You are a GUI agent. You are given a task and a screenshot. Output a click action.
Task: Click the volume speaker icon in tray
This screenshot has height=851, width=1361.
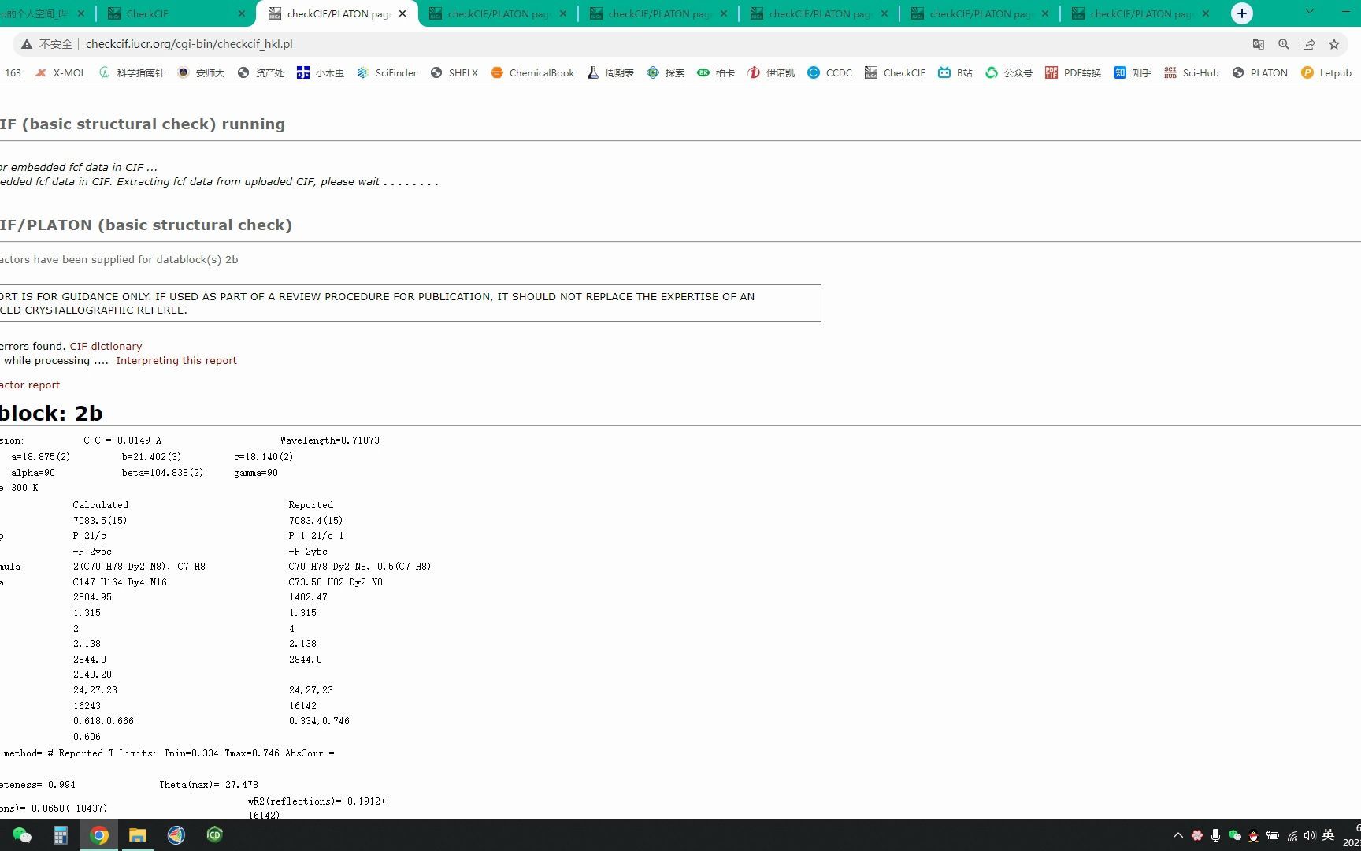pos(1310,835)
